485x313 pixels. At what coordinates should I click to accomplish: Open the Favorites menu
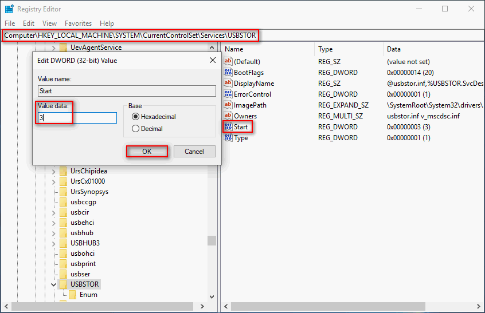(79, 23)
